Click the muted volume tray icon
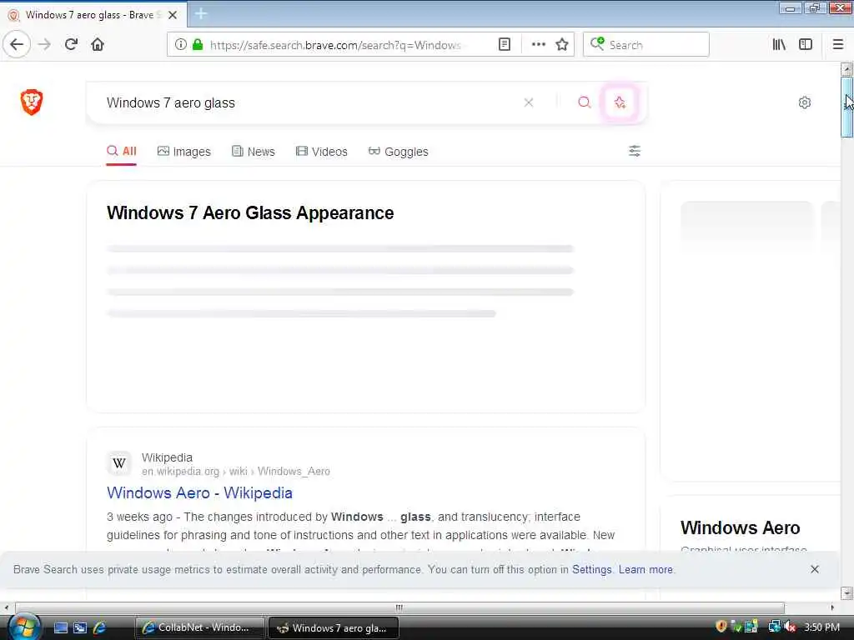The height and width of the screenshot is (640, 854). tap(790, 627)
